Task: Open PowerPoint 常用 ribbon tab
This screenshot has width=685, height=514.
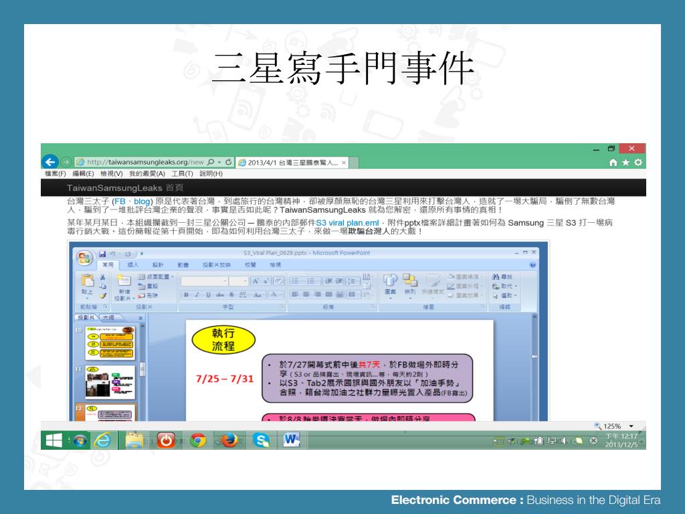Action: tap(108, 265)
